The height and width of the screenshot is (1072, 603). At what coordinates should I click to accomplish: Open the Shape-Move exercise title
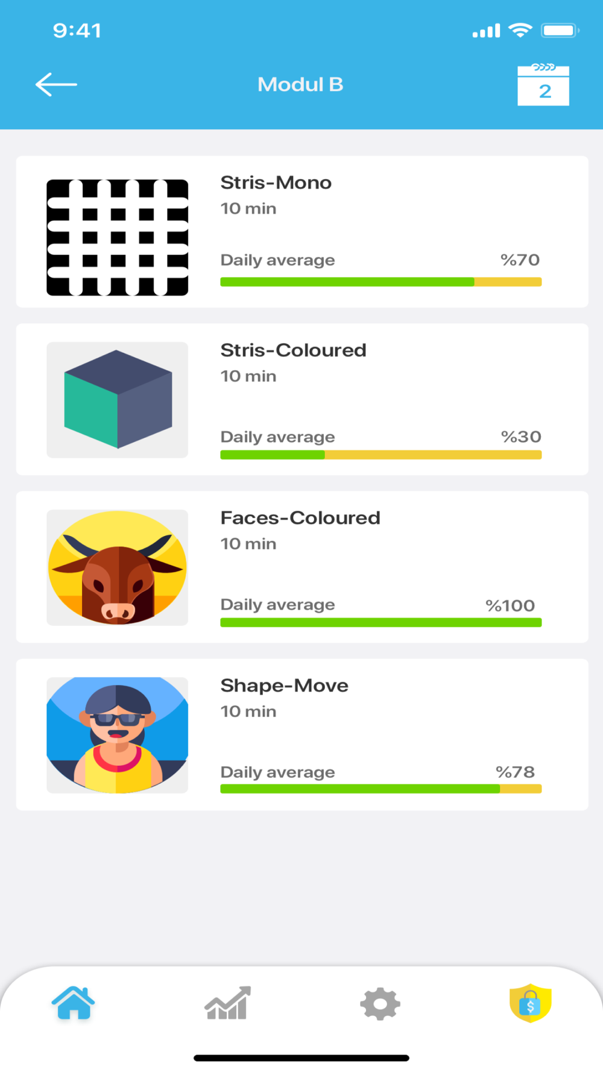tap(285, 686)
